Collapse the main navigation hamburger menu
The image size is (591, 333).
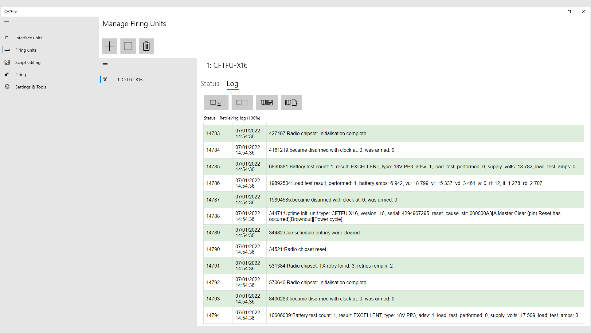tap(7, 23)
